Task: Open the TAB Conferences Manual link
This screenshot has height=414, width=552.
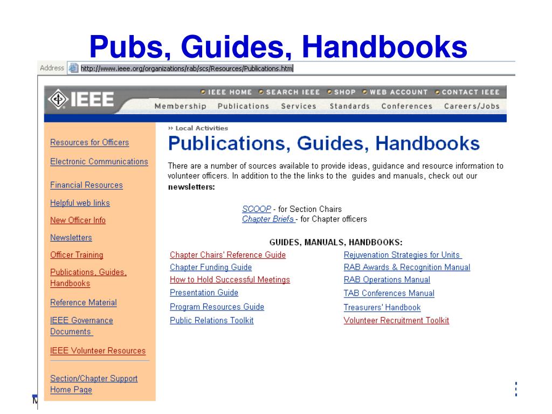Action: [x=389, y=293]
